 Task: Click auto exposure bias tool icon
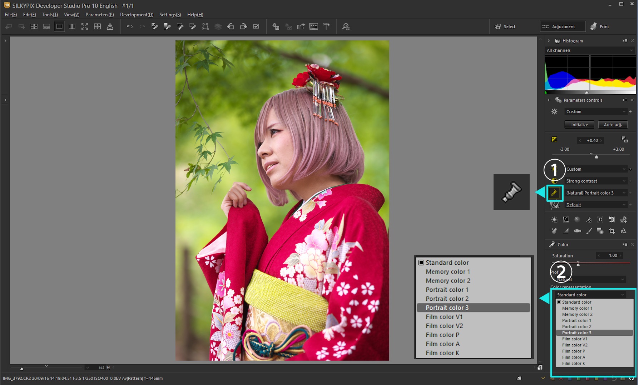click(624, 139)
